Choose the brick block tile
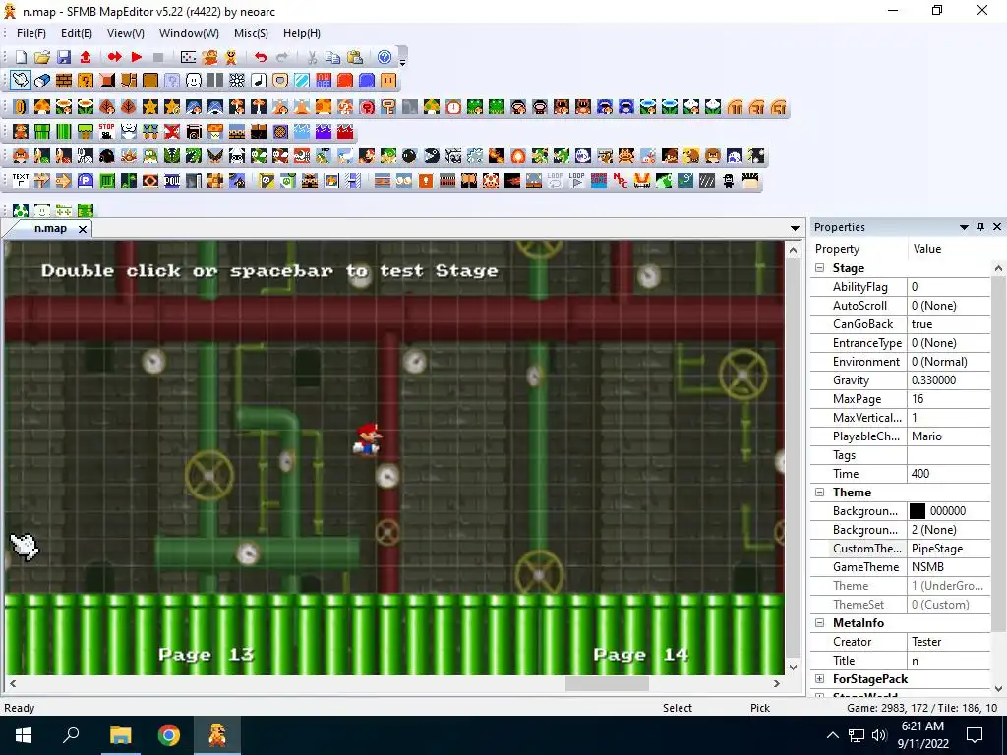Screen dimensions: 1007x755 [64, 81]
